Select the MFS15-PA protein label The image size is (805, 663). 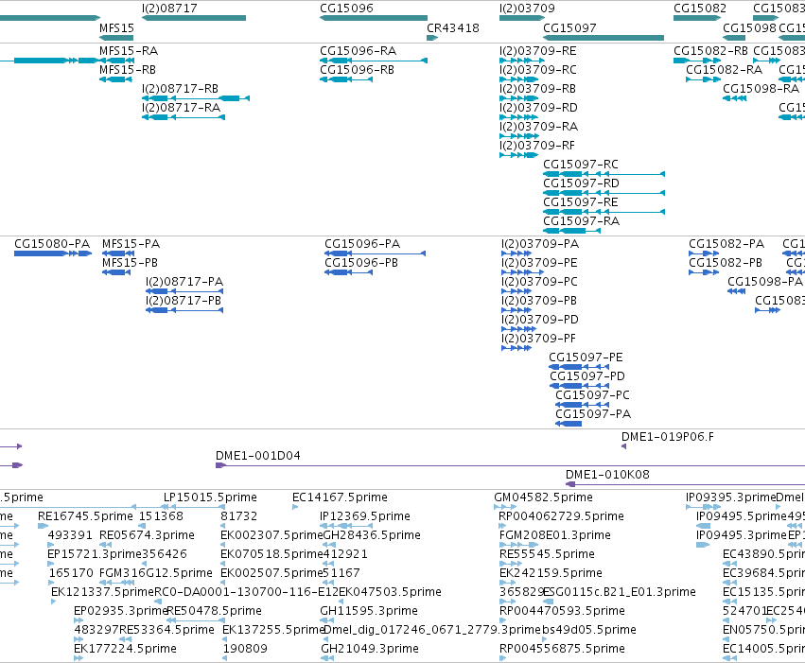[131, 244]
